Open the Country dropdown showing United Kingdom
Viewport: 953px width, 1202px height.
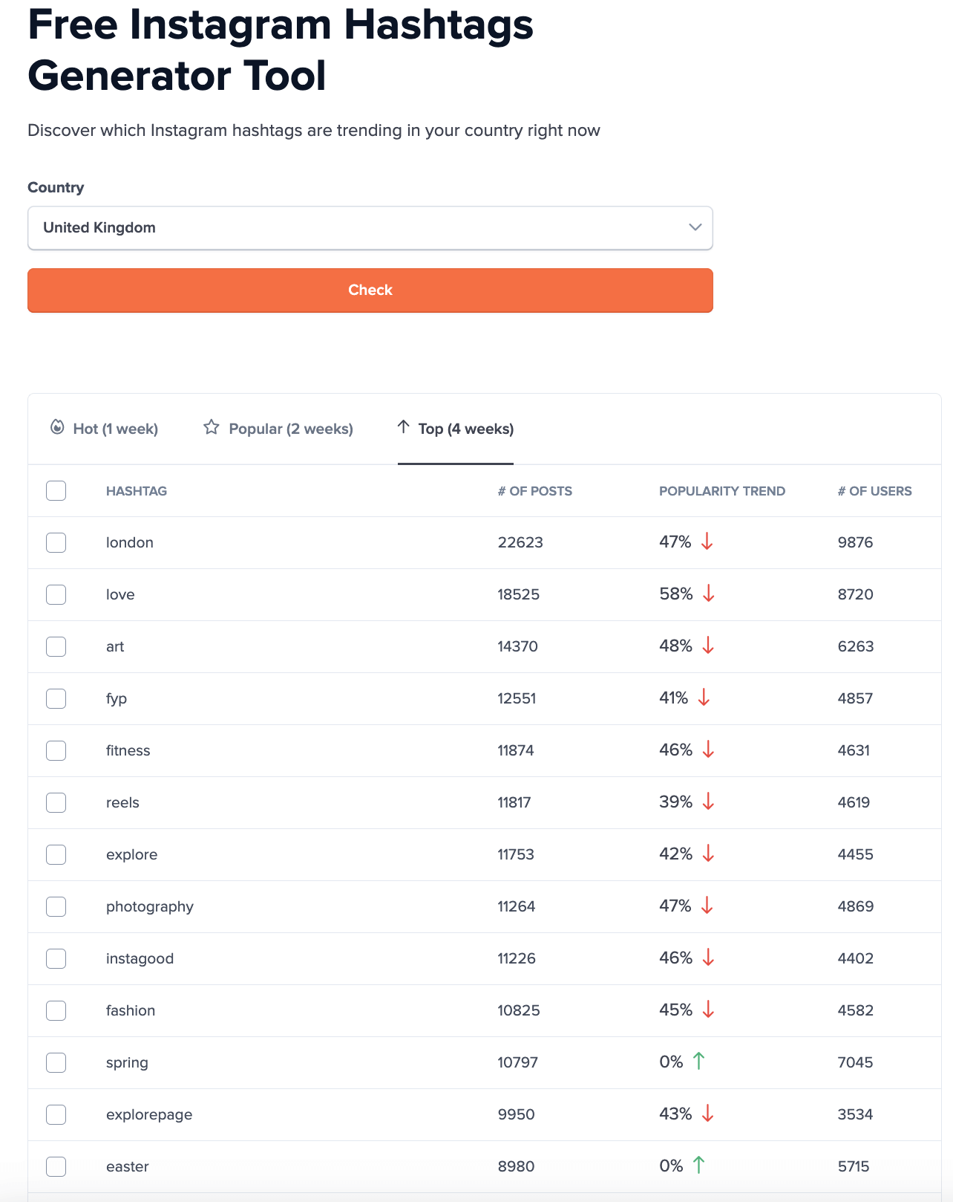click(x=370, y=228)
